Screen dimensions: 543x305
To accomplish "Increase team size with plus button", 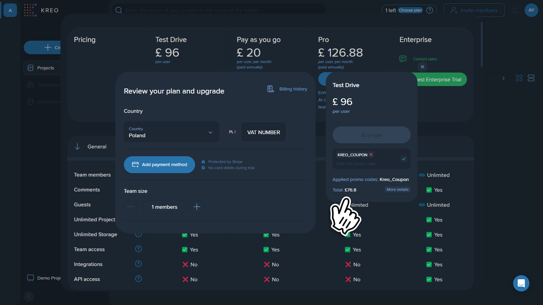I will (x=197, y=207).
